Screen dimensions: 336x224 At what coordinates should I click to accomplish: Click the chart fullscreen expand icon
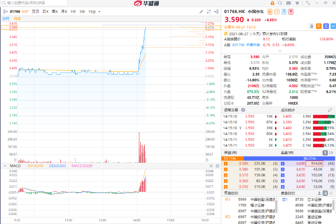pyautogui.click(x=208, y=12)
